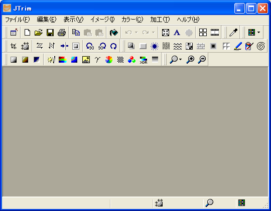Screen dimensions: 271x211
Task: Click the copy icon
Action: [76, 32]
